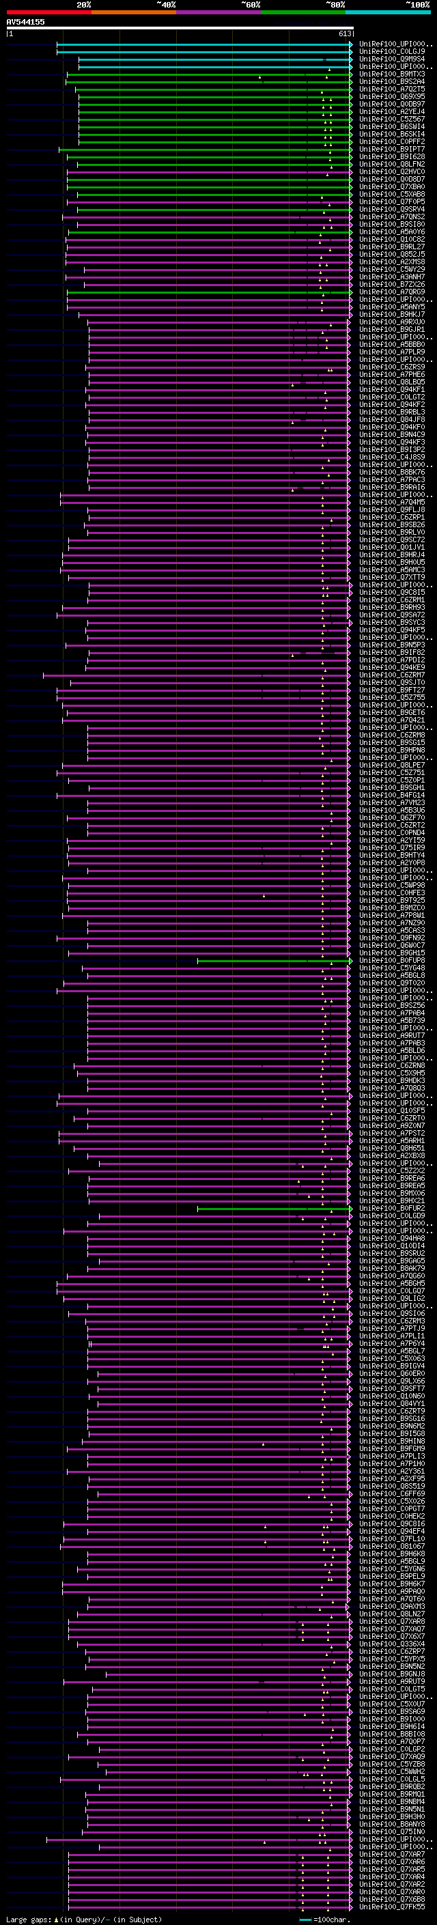Select hit UniRef100_C6ZRP1
437x1925 pixels.
392,517
